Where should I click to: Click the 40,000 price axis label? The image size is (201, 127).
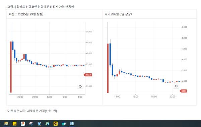click(89, 53)
